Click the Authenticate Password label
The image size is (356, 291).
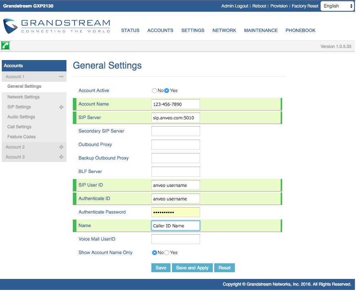102,212
